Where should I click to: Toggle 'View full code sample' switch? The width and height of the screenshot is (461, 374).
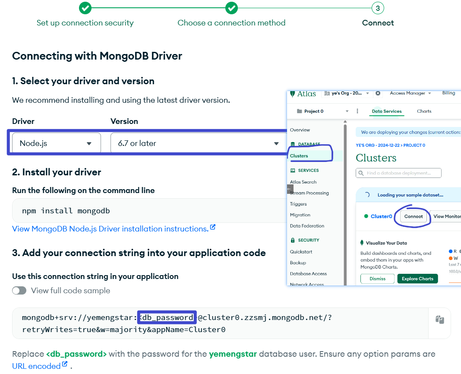pyautogui.click(x=19, y=291)
